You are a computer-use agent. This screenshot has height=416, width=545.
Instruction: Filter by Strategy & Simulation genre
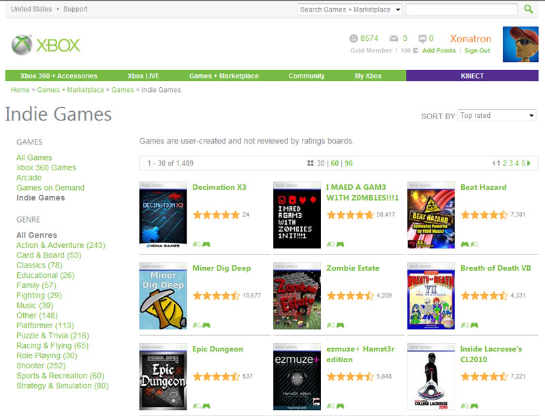pos(63,386)
